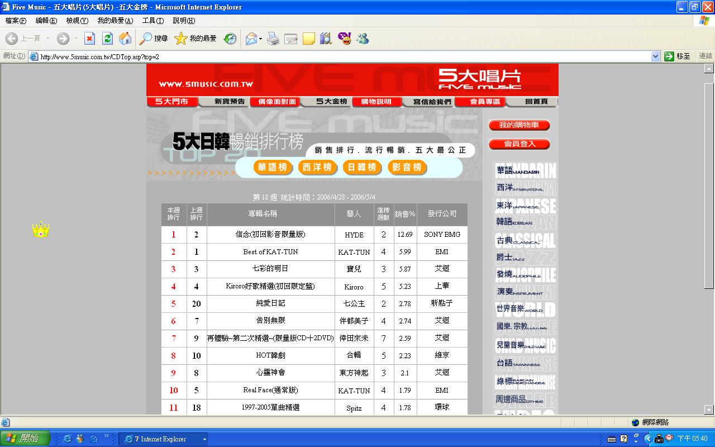Image resolution: width=715 pixels, height=447 pixels.
Task: Print the page with printer icon
Action: coord(273,39)
